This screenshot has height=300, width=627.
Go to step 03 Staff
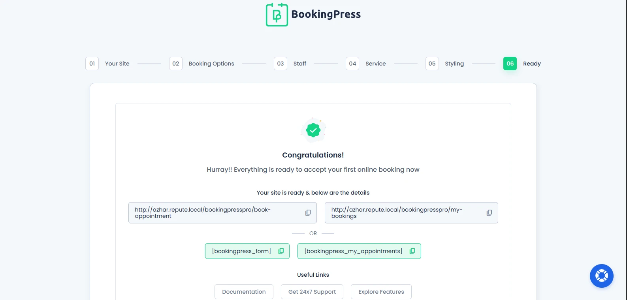(x=290, y=64)
